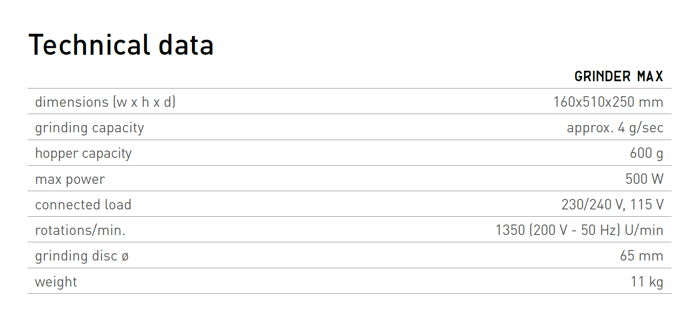687x313 pixels.
Task: Click the dimensions (w x h x d) label
Action: point(105,102)
